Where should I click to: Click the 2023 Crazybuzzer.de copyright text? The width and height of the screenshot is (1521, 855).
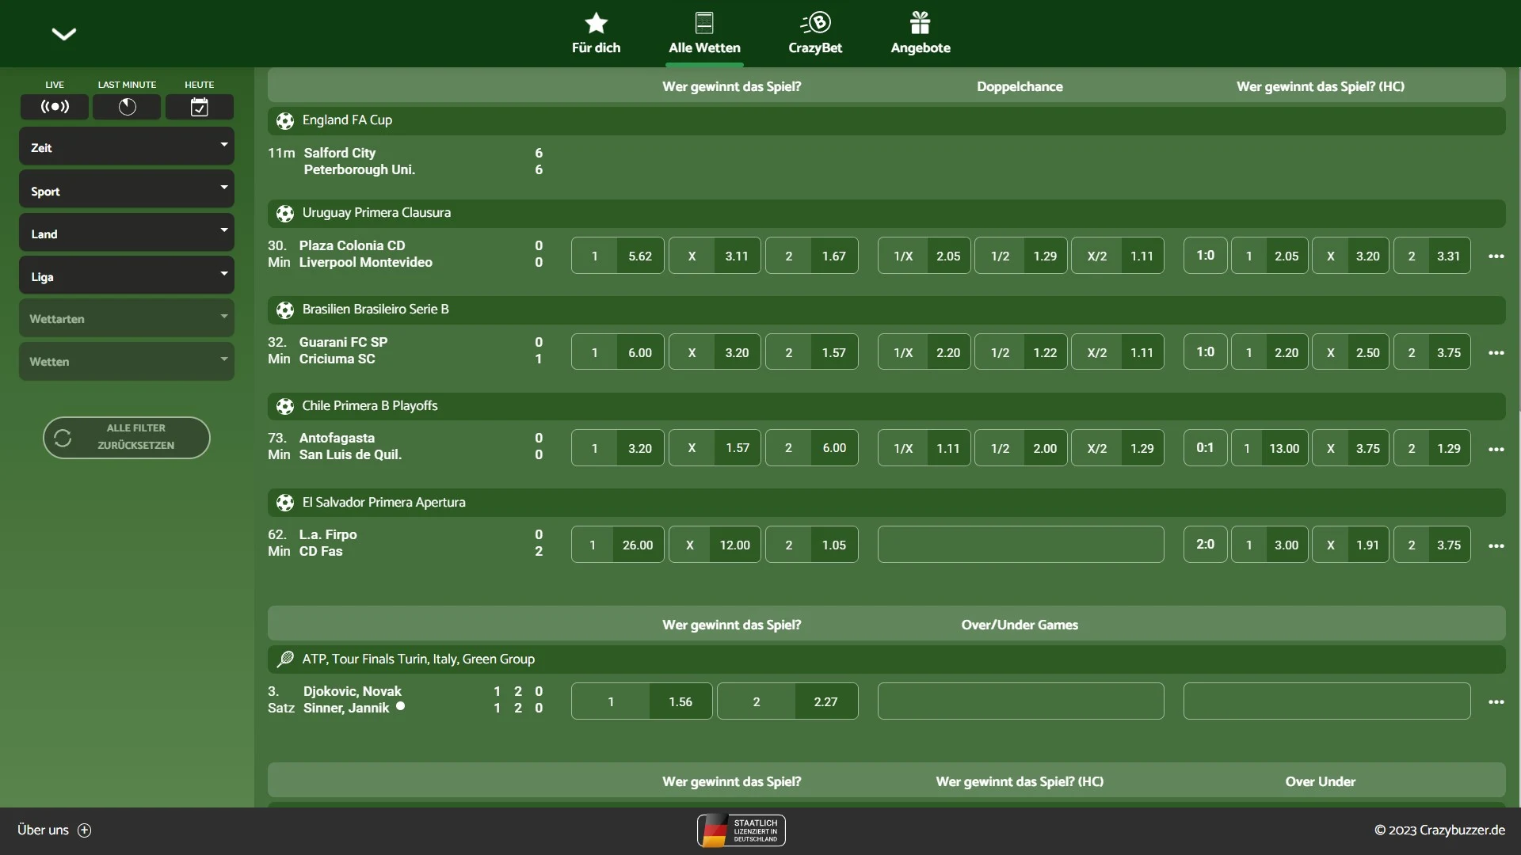click(x=1439, y=830)
